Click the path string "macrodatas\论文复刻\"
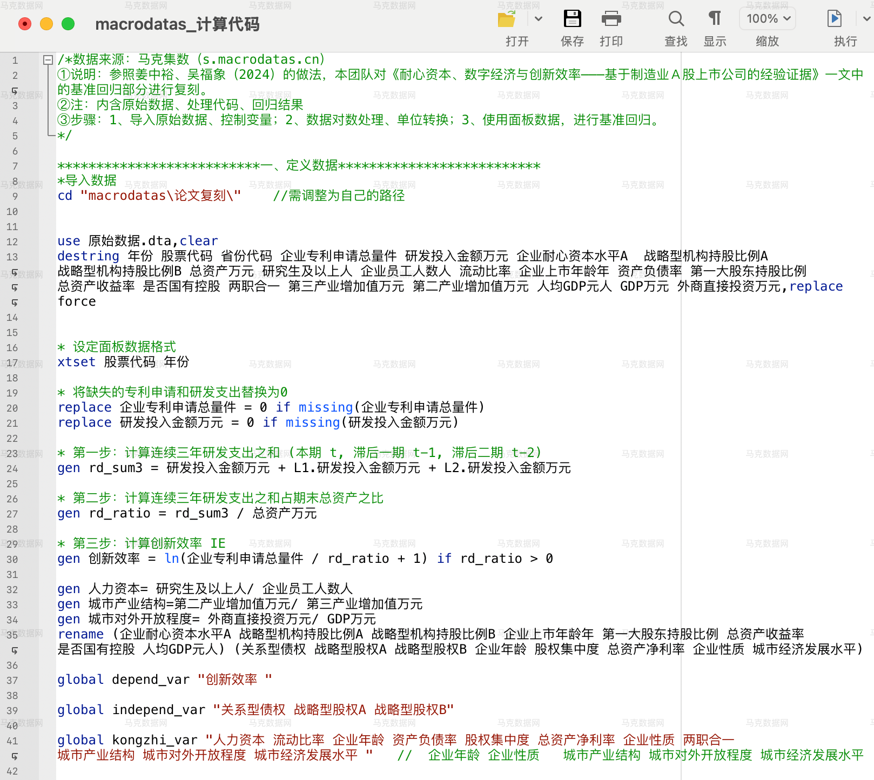Screen dimensions: 874x780 coord(160,196)
